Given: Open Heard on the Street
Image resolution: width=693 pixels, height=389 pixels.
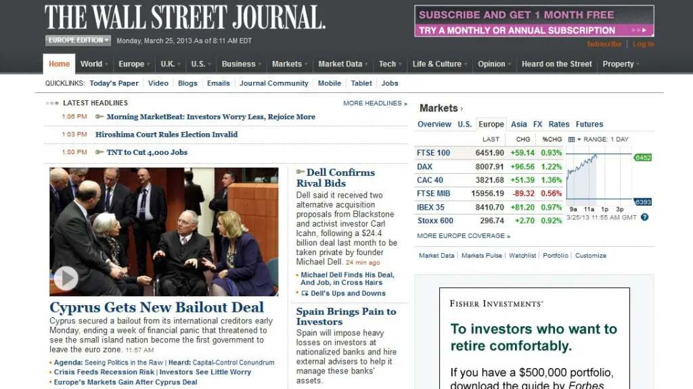Looking at the screenshot, I should tap(556, 64).
